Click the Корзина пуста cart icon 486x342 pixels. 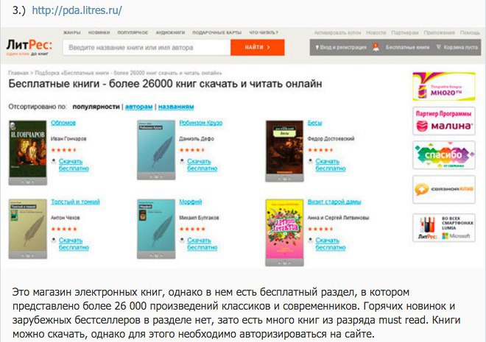[x=439, y=47]
